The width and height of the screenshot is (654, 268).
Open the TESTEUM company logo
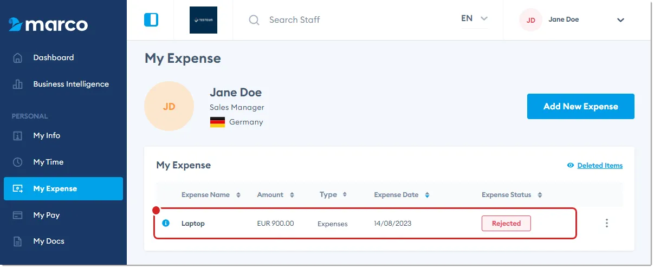tap(203, 20)
